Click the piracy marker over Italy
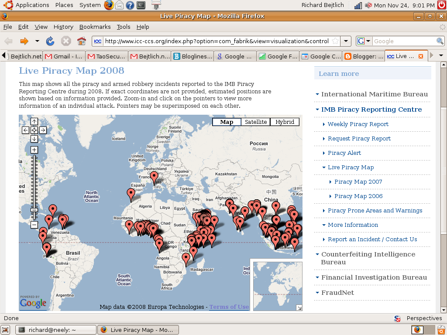The height and width of the screenshot is (335, 447). (x=154, y=178)
